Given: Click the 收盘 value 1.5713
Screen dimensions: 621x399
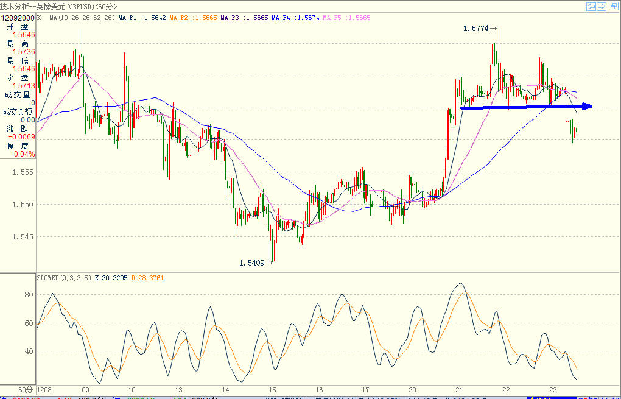Looking at the screenshot, I should 24,85.
